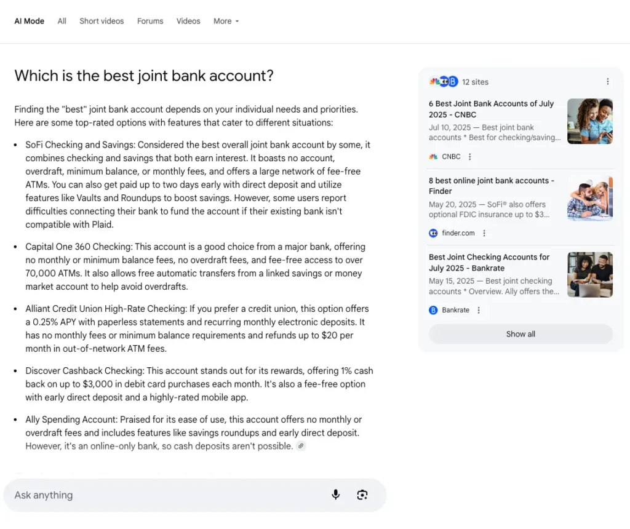Viewport: 630px width, 529px height.
Task: Click the Show all button
Action: click(x=520, y=334)
